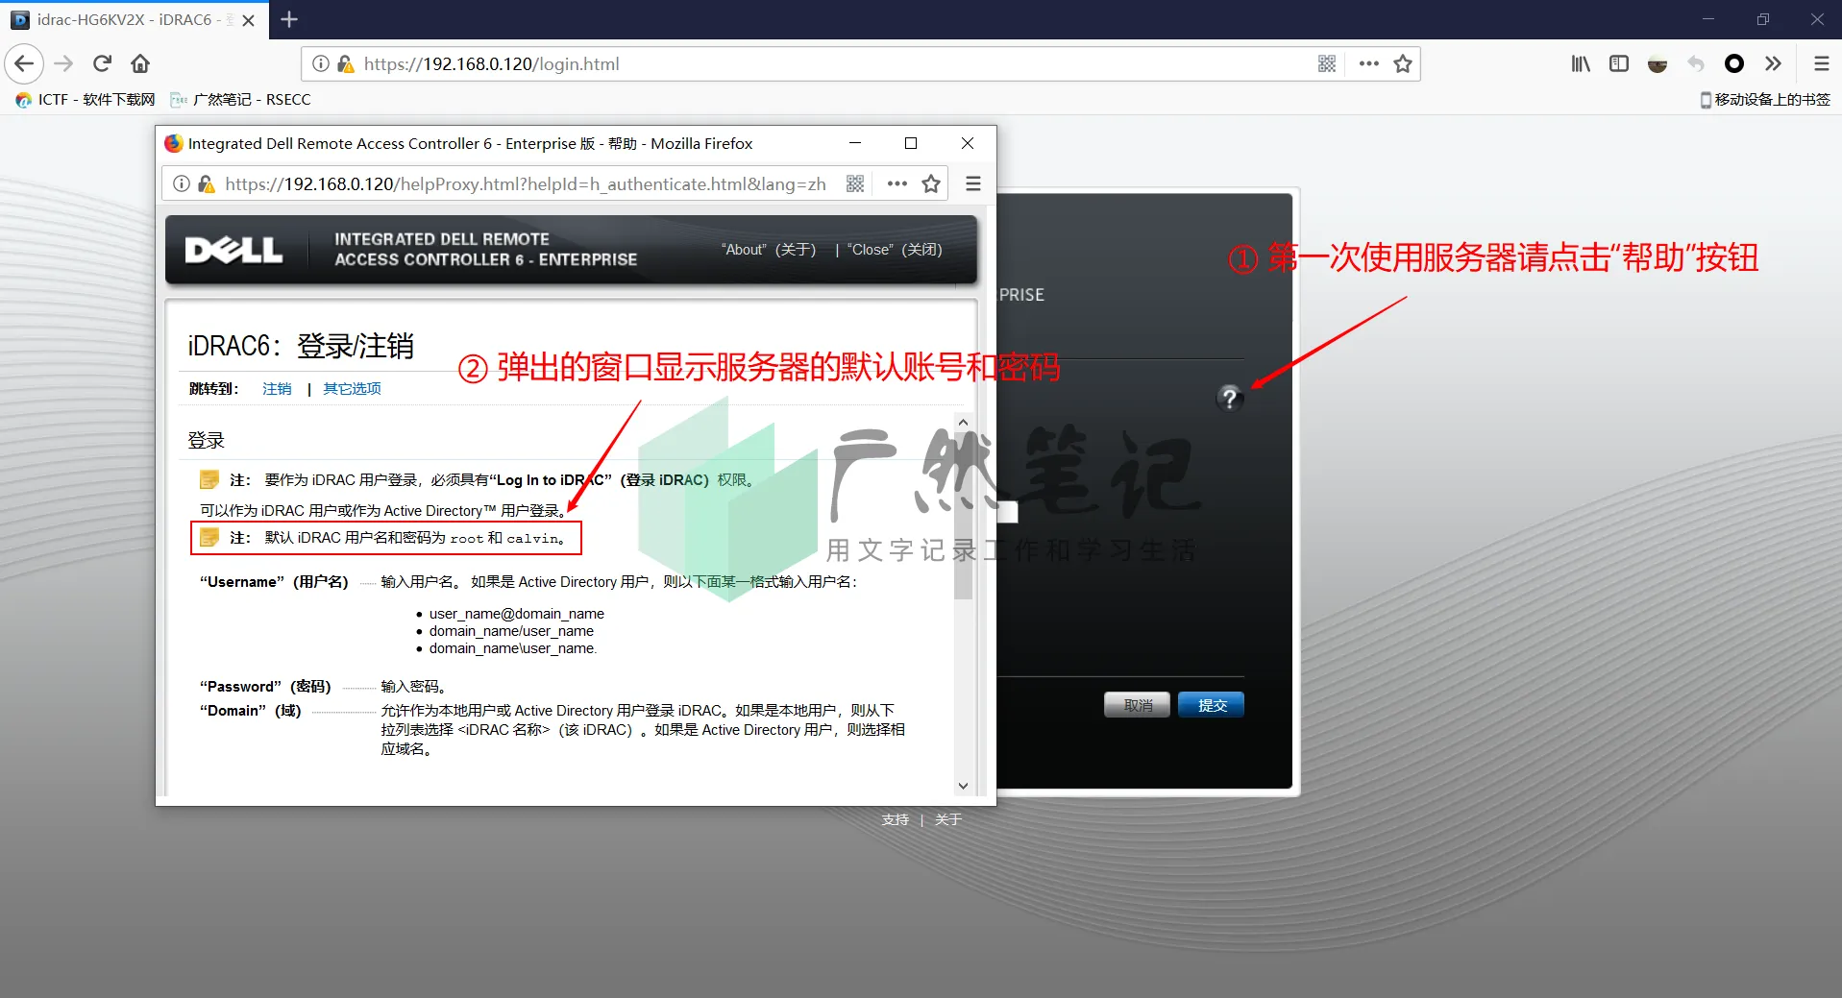The image size is (1842, 998).
Task: Open Library icon in main browser toolbar
Action: 1581,63
